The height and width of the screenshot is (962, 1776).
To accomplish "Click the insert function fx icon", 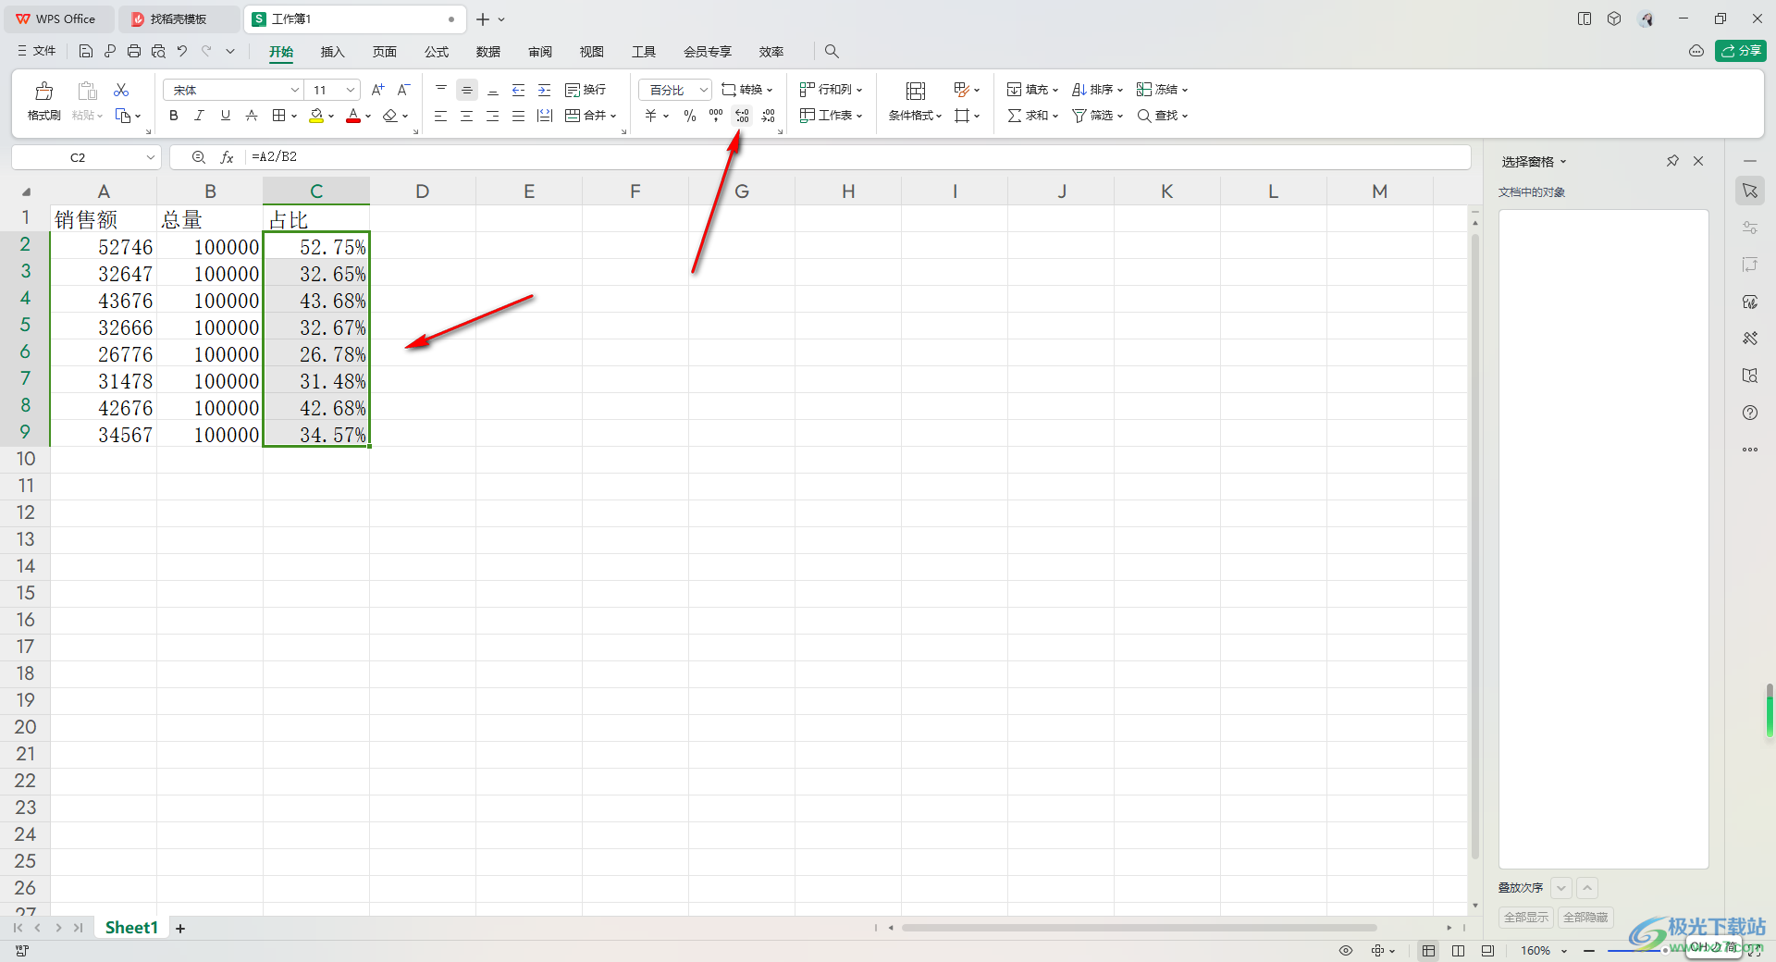I will pyautogui.click(x=227, y=157).
